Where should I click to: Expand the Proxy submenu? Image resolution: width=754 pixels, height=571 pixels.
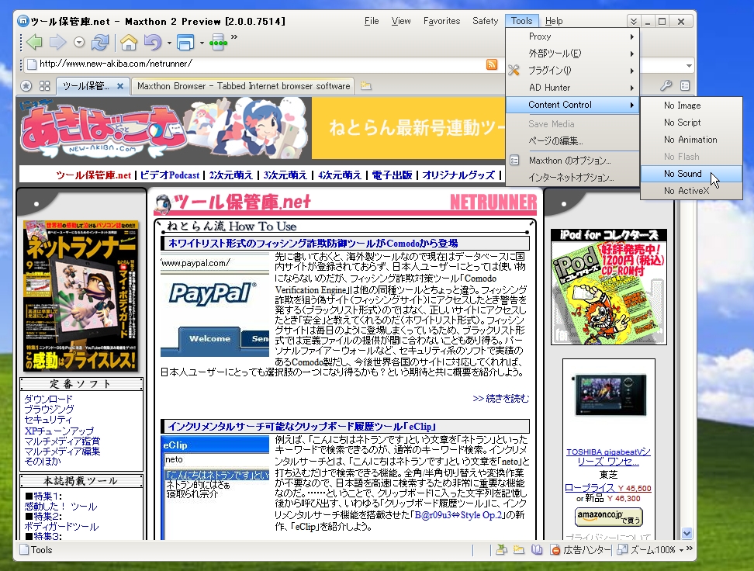click(x=572, y=36)
